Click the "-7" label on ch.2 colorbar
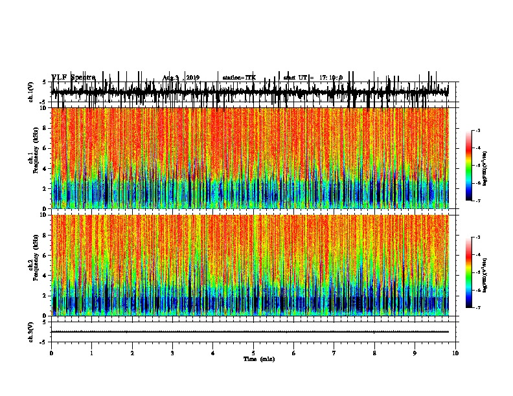Viewport: 513px width, 396px height. point(477,307)
